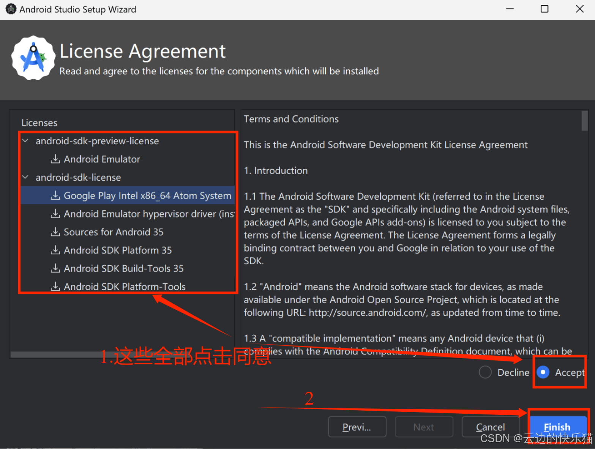Click the Android Studio icon in the title bar
The height and width of the screenshot is (449, 595).
[11, 9]
